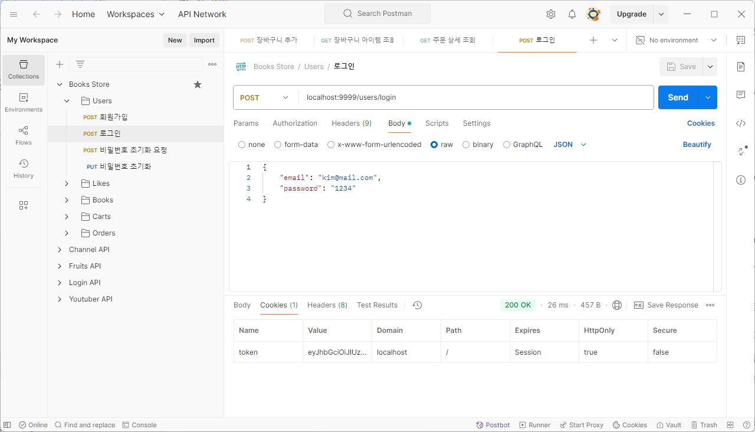Open the request Info icon
Image resolution: width=755 pixels, height=432 pixels.
click(x=741, y=180)
